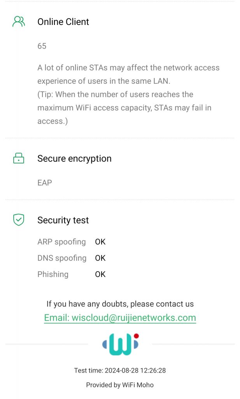Click the Online Client people icon
Image resolution: width=240 pixels, height=399 pixels.
coord(18,22)
